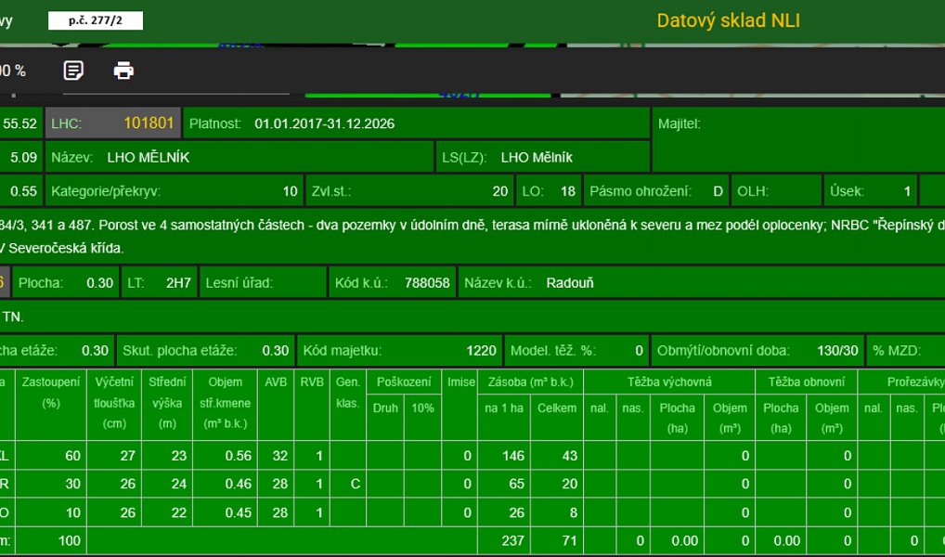Select validity dates 01.01.2017-31.12.2026
Viewport: 945px width, 557px height.
[324, 123]
